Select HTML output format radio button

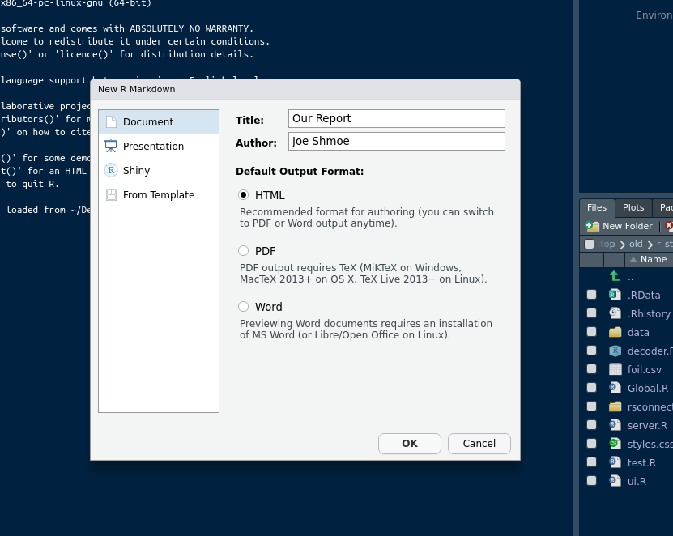(244, 195)
